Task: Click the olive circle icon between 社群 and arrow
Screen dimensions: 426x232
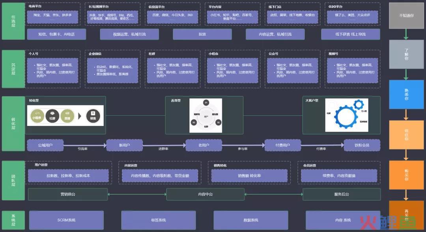Action: [67, 116]
